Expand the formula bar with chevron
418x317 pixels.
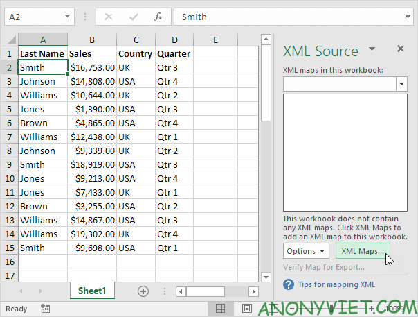coord(408,17)
